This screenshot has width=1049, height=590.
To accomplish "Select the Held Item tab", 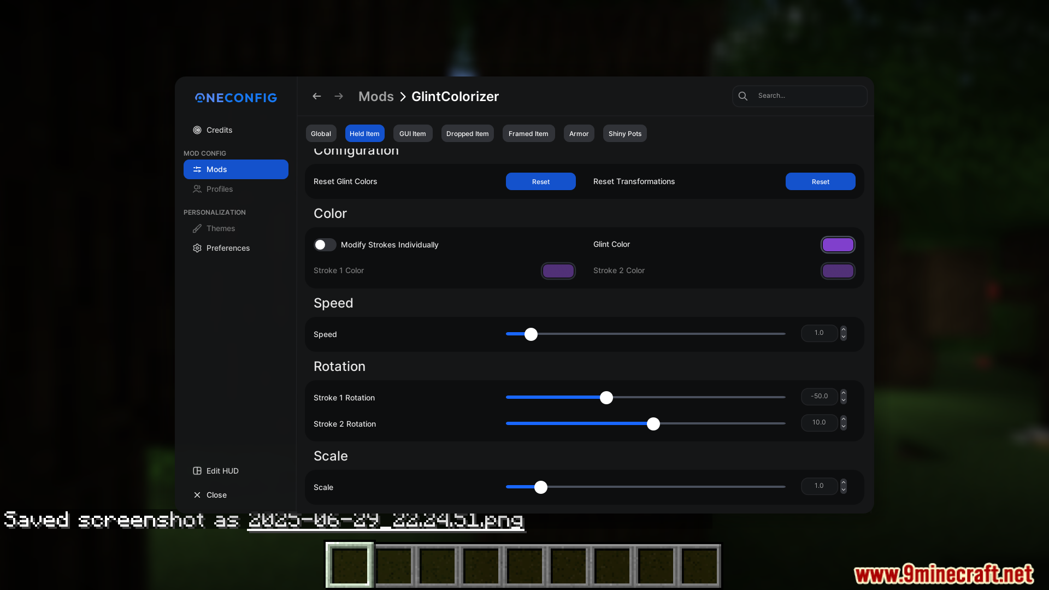I will pos(364,134).
